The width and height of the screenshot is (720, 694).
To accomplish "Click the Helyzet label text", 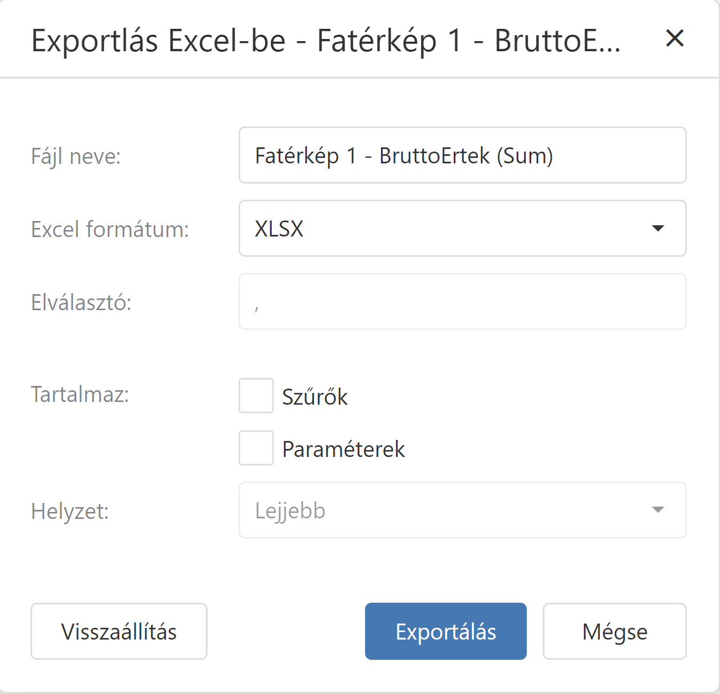I will (70, 511).
